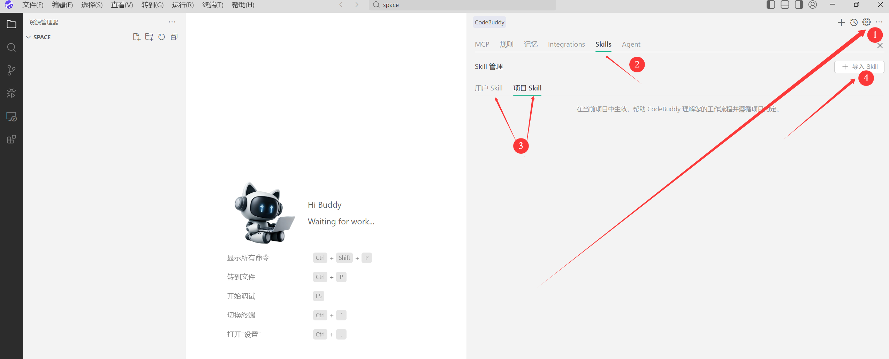This screenshot has height=359, width=889.
Task: Open the Extensions view
Action: [12, 139]
